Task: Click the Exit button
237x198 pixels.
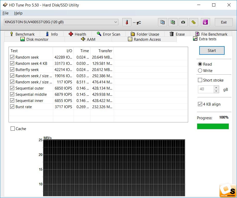Action: click(224, 22)
